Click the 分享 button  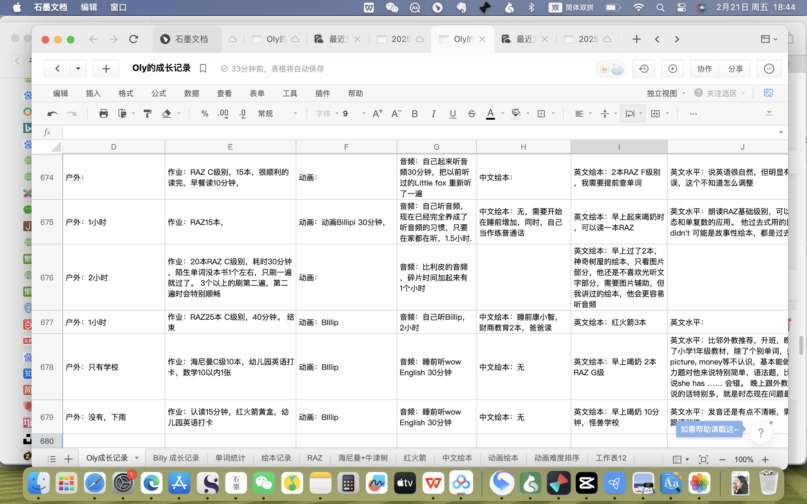point(735,69)
